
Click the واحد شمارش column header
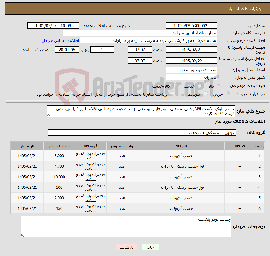pos(122,146)
